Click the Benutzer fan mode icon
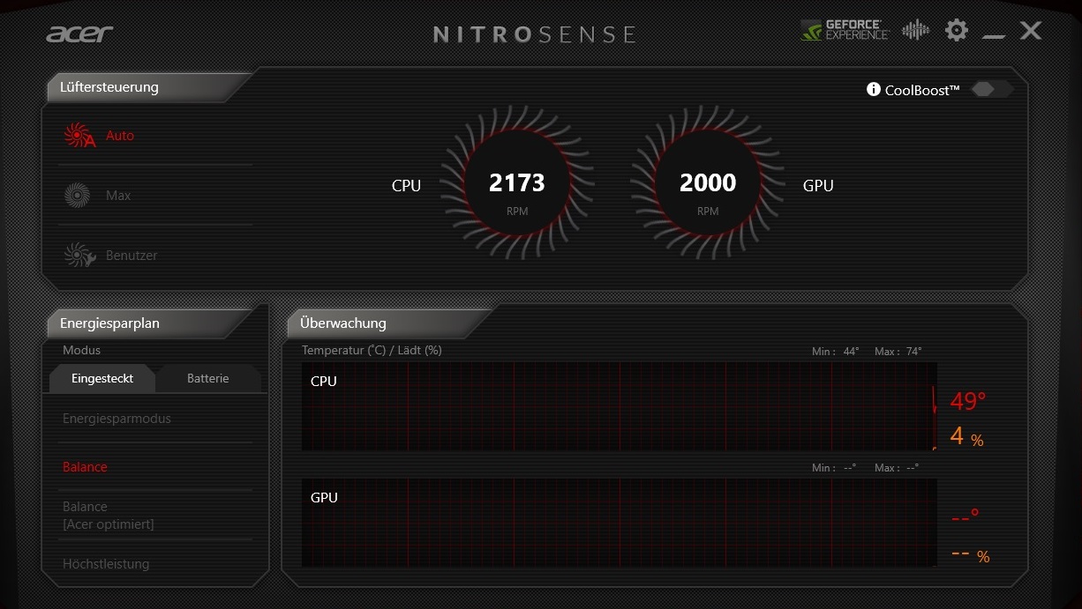The height and width of the screenshot is (609, 1082). (x=79, y=256)
